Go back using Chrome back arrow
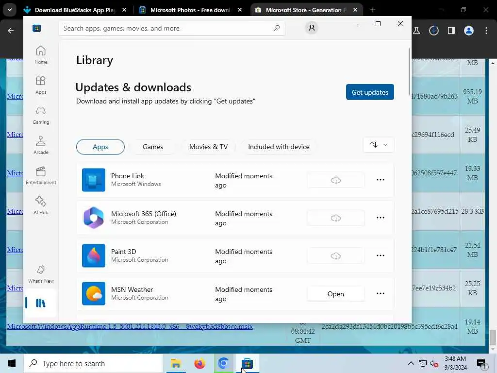The width and height of the screenshot is (497, 373). click(x=11, y=31)
